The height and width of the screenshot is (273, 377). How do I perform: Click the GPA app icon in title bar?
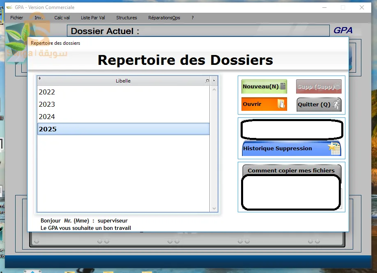point(9,7)
